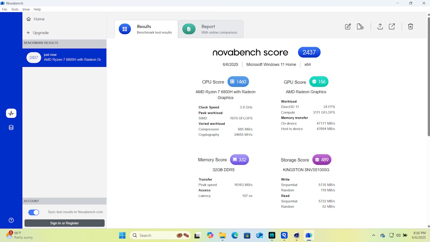Screen dimensions: 430x242
Task: Open the help question mark icon
Action: pyautogui.click(x=11, y=220)
